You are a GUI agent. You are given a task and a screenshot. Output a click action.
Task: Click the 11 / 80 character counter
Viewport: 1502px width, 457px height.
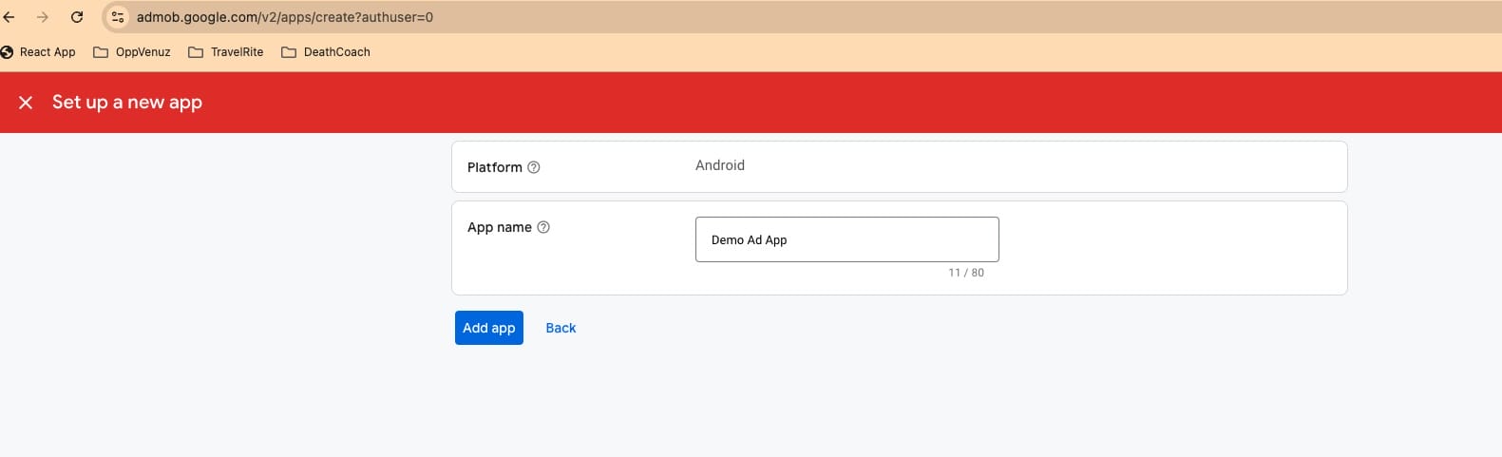pos(966,273)
